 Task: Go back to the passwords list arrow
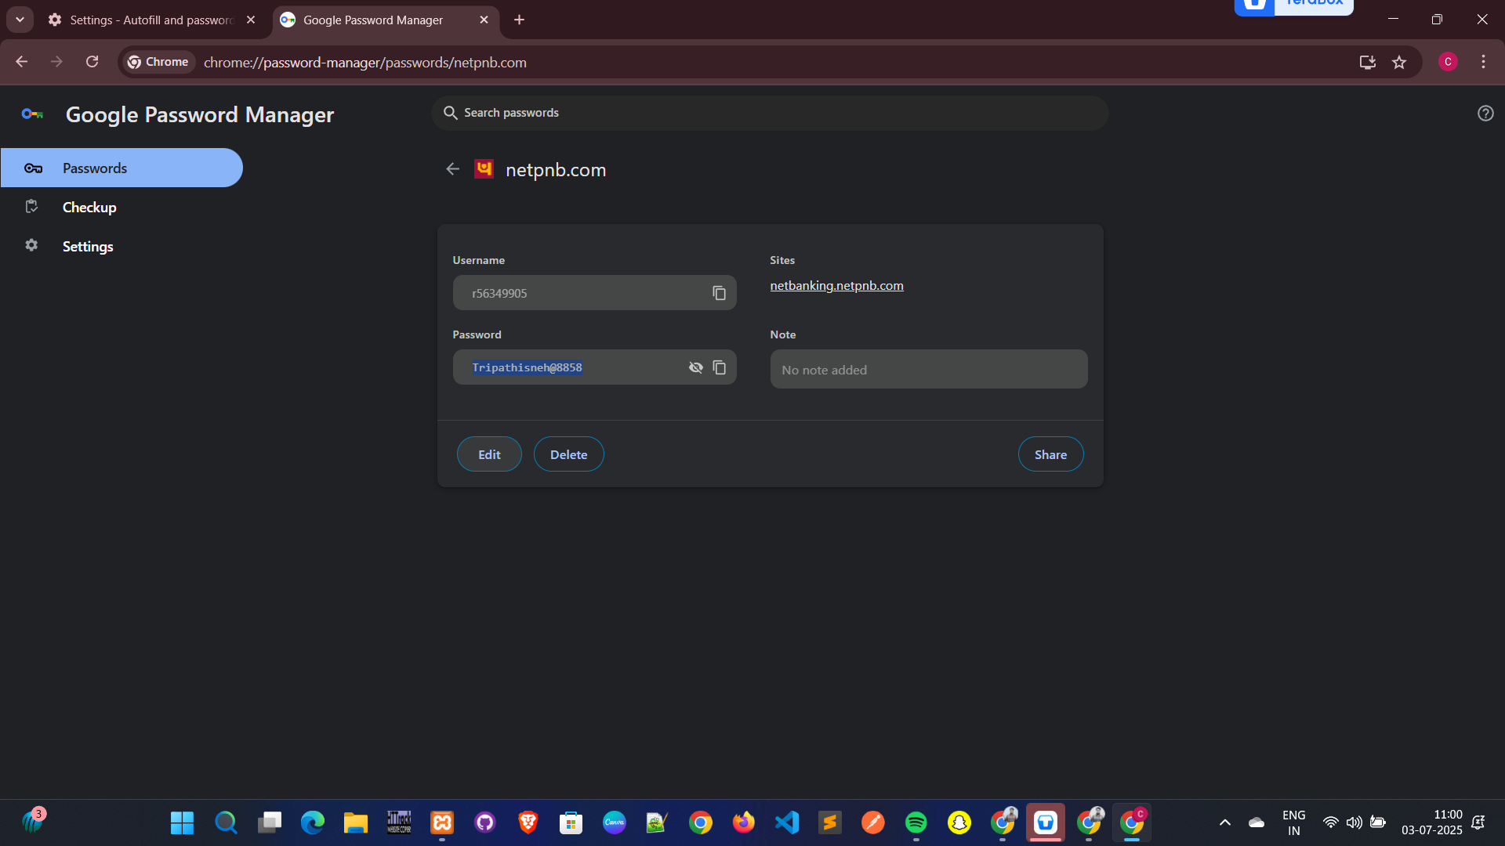[452, 169]
